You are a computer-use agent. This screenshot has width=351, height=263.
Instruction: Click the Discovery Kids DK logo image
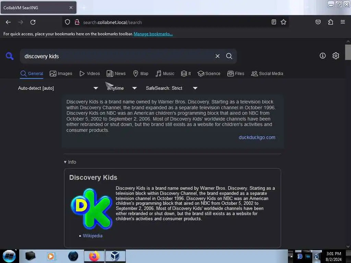click(x=91, y=209)
